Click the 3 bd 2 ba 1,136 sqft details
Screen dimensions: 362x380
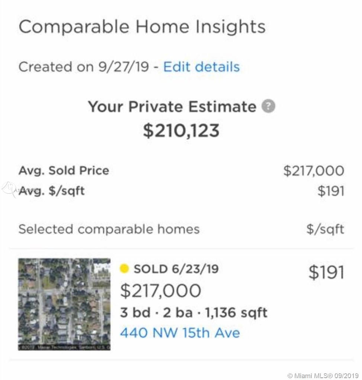193,312
